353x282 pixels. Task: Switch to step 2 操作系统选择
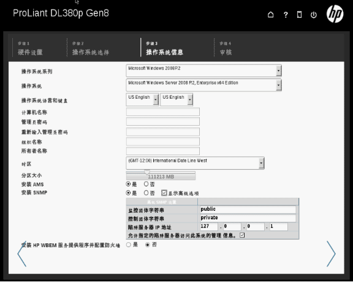pyautogui.click(x=91, y=48)
